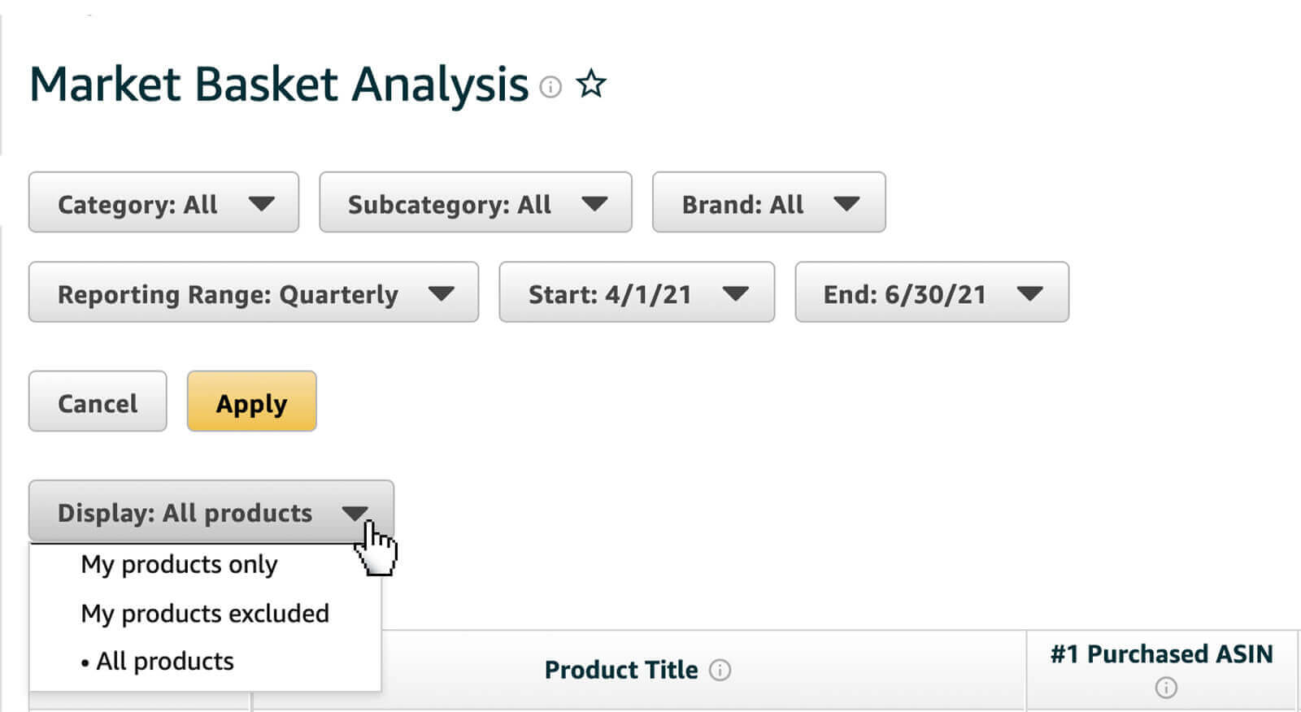Select the My products only option
Image resolution: width=1301 pixels, height=712 pixels.
(x=178, y=564)
